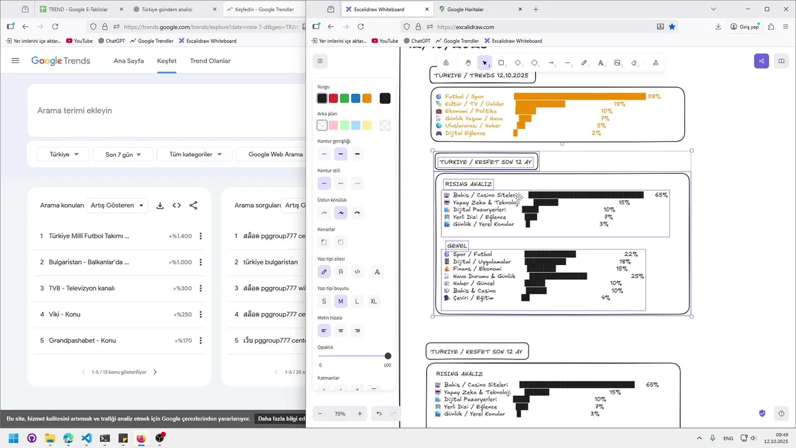Open Excalidraw hamburger main menu

pos(320,61)
